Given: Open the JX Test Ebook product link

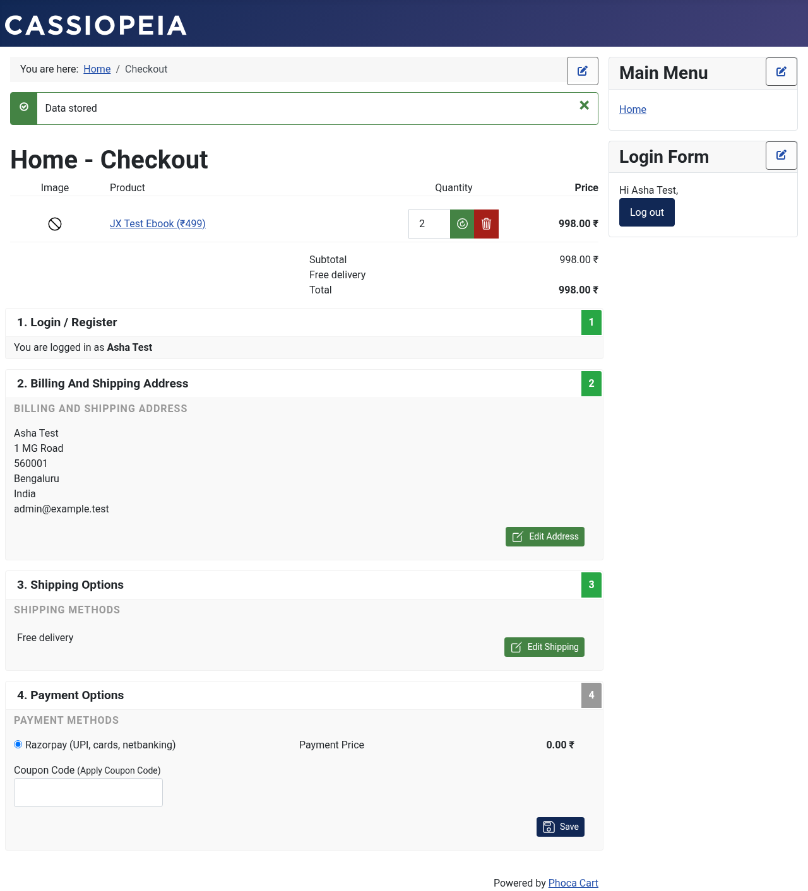Looking at the screenshot, I should click(x=158, y=223).
